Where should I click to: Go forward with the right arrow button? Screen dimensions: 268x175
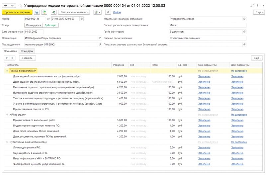(12, 6)
